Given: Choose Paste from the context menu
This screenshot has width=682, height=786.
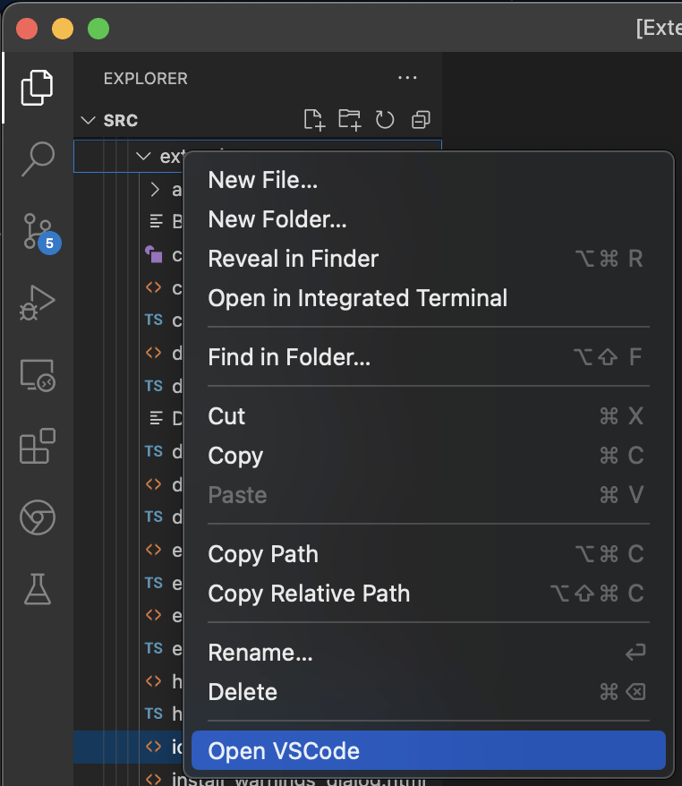Looking at the screenshot, I should 429,495.
